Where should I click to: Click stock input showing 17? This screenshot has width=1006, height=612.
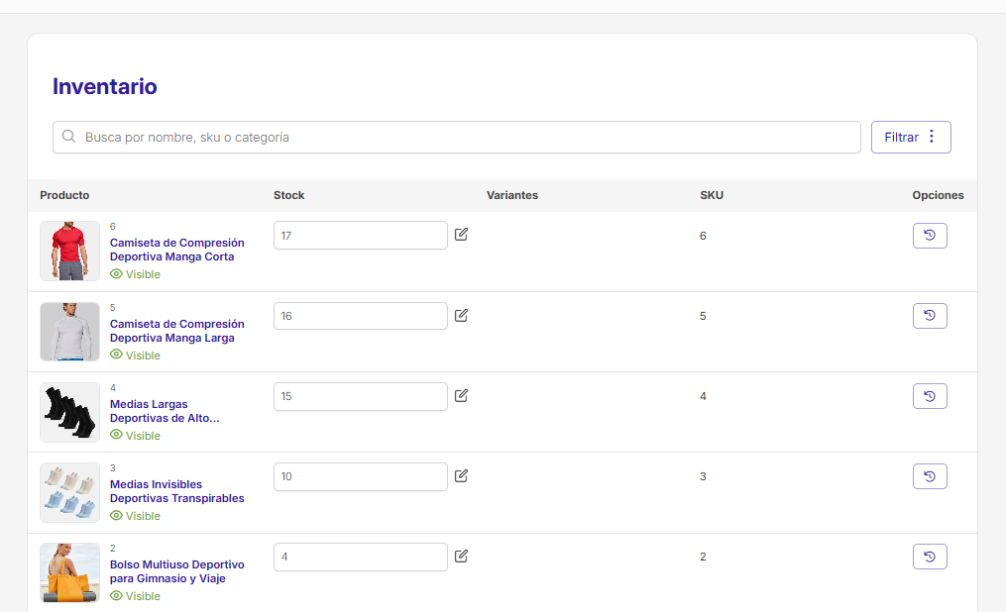click(360, 236)
